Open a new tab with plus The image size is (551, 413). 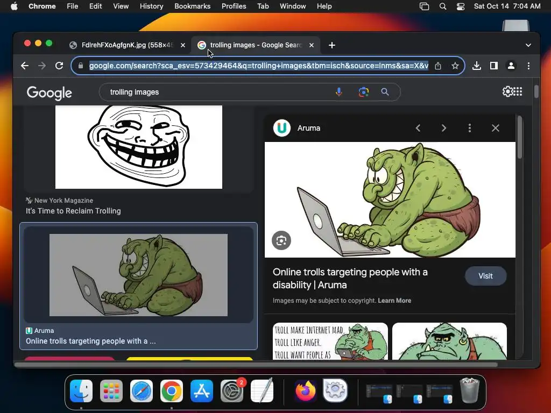point(331,45)
